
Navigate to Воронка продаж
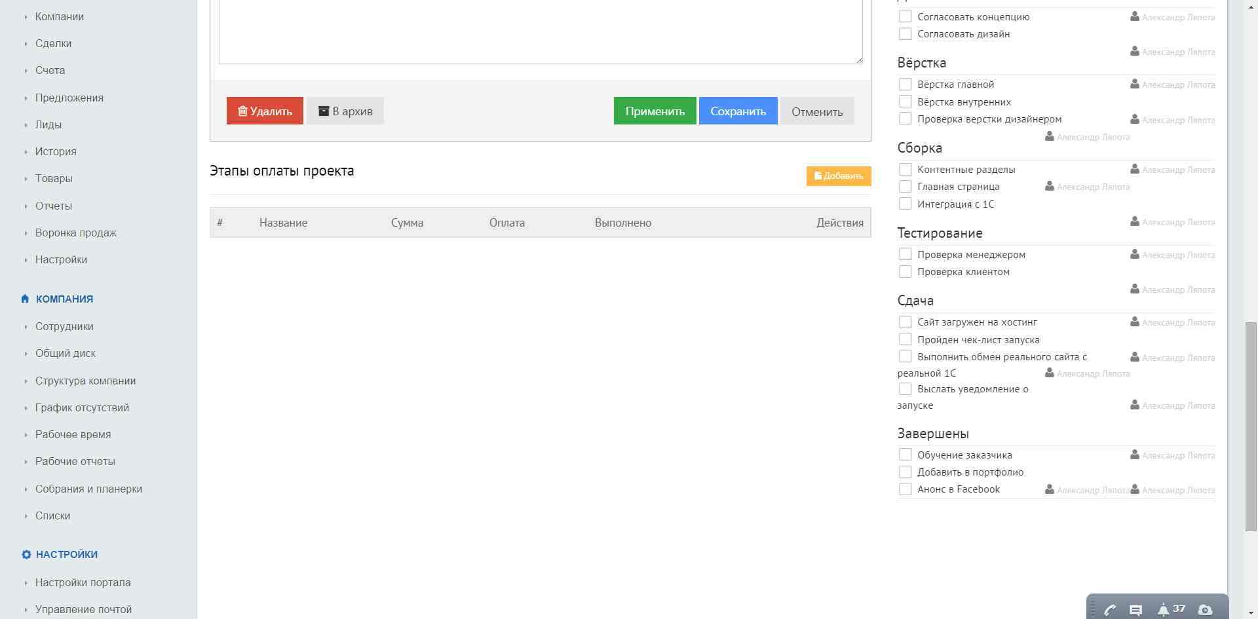click(x=76, y=233)
